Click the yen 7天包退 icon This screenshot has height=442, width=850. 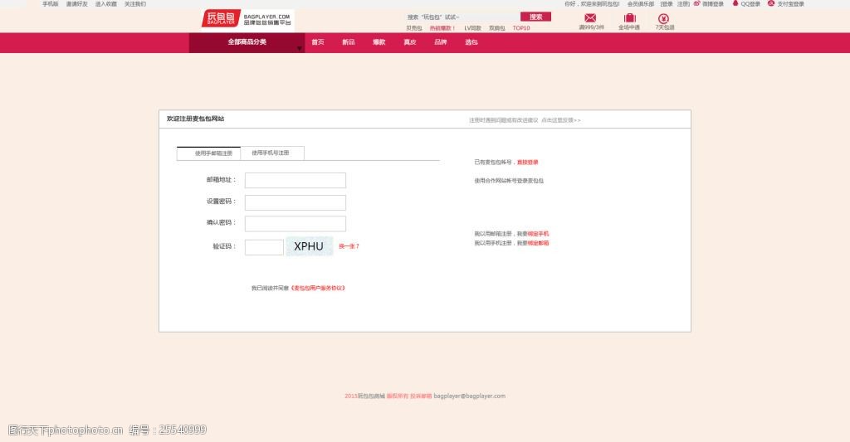(x=664, y=18)
